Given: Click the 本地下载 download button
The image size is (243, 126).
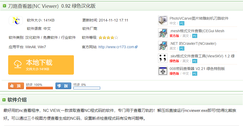Looking at the screenshot, I should [41, 65].
